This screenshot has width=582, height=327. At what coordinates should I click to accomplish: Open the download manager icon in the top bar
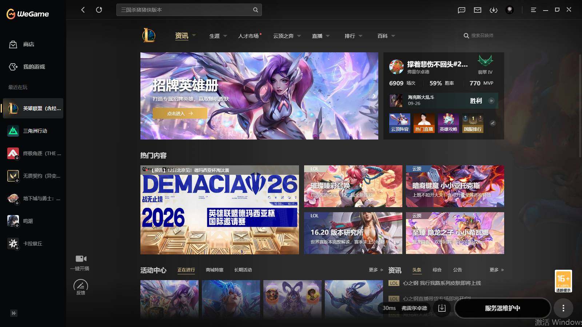[x=494, y=10]
